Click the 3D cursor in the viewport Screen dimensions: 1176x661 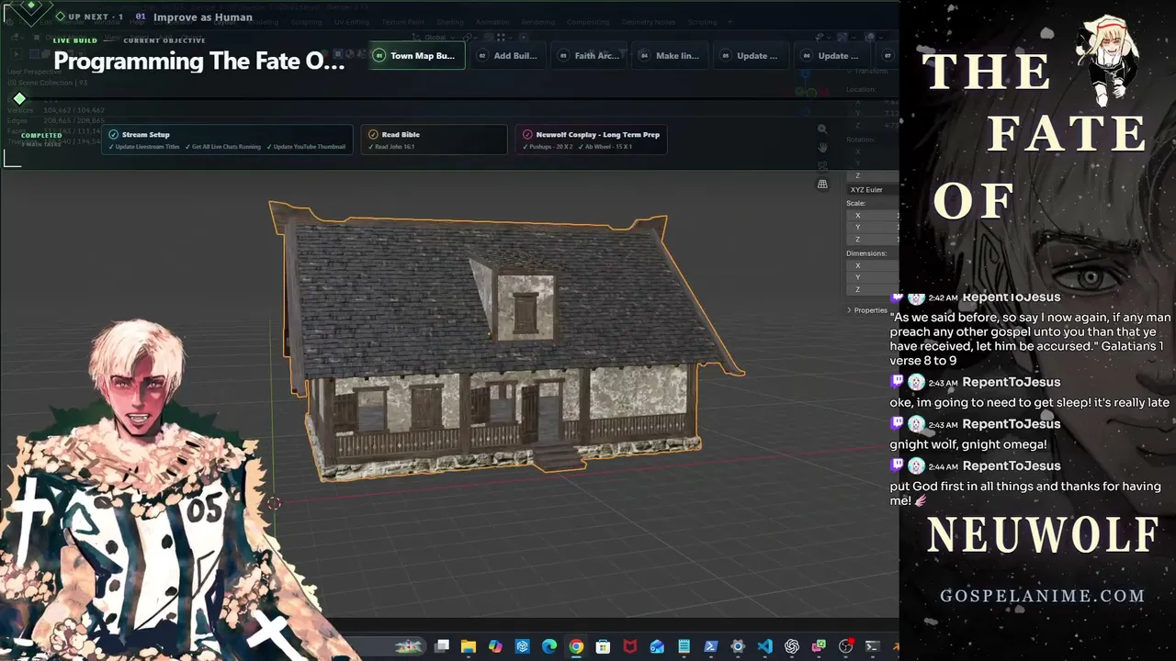click(274, 503)
